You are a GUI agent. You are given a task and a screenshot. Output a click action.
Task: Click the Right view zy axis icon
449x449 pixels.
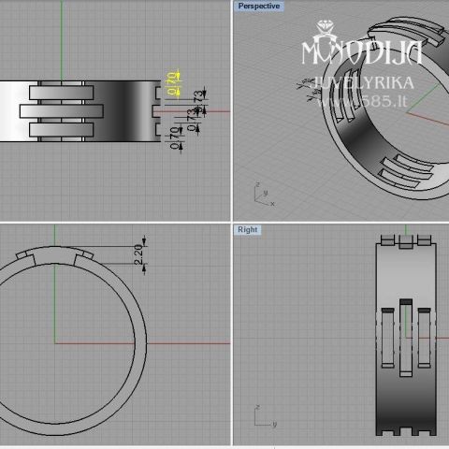[x=266, y=416]
